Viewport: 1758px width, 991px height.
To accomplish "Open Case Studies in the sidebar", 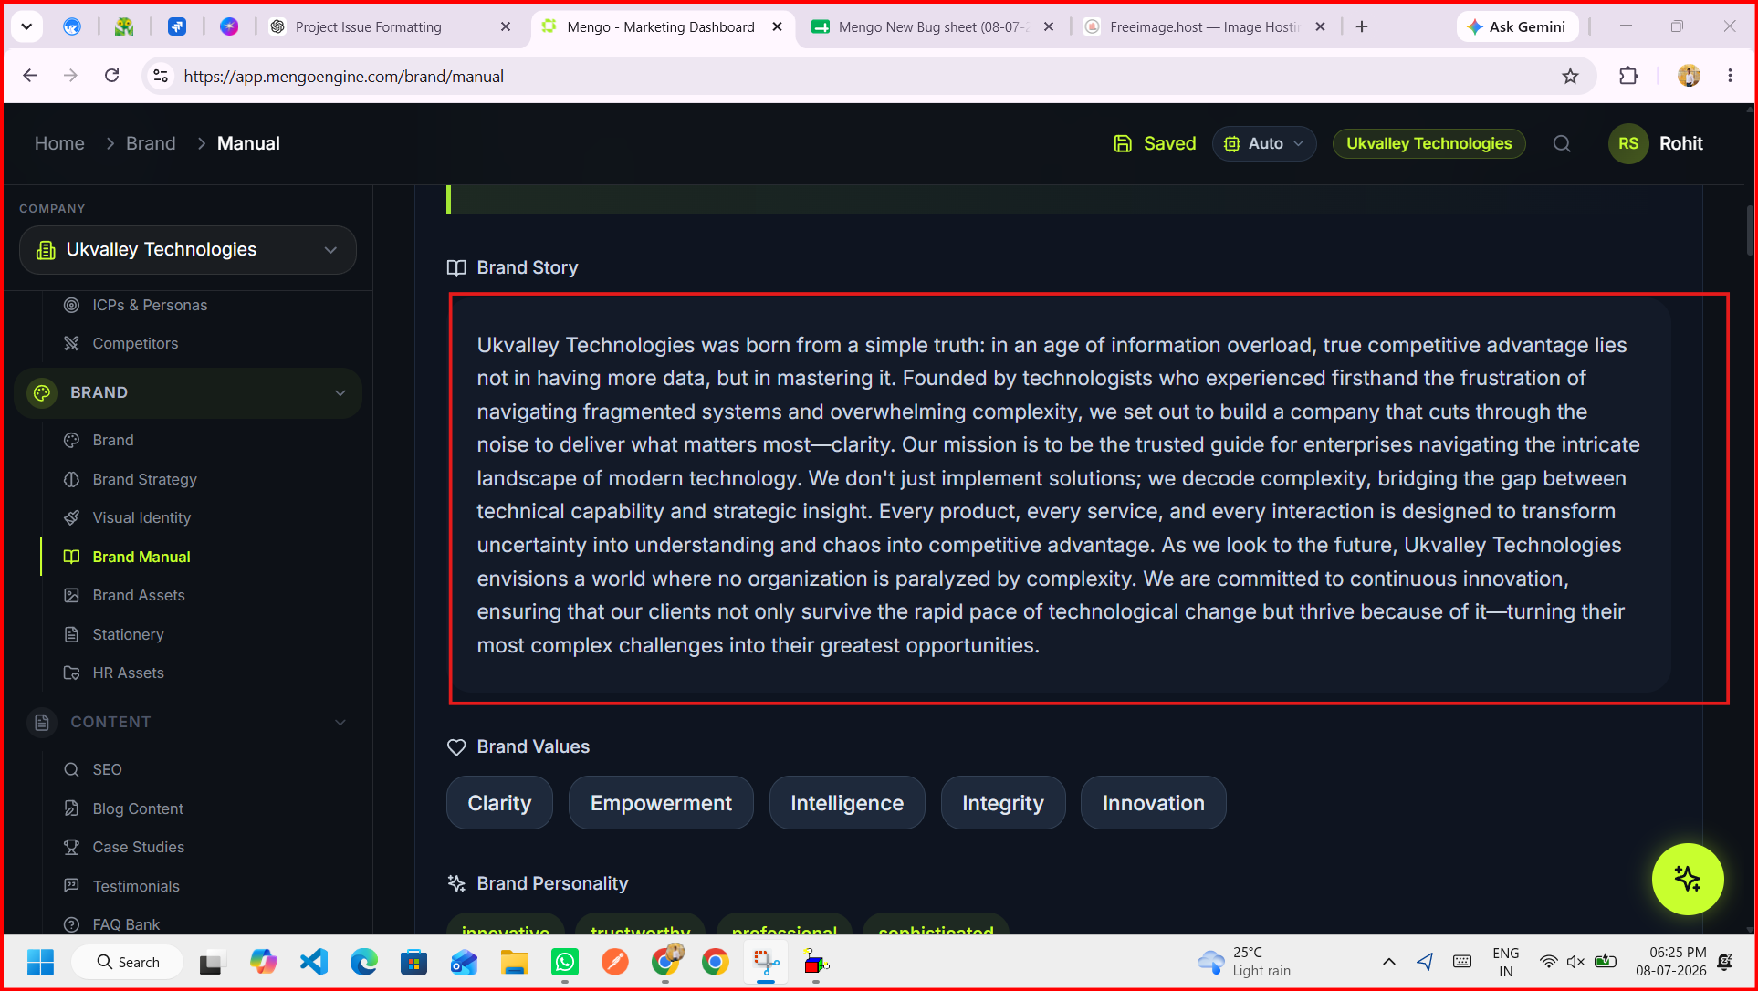I will coord(138,847).
